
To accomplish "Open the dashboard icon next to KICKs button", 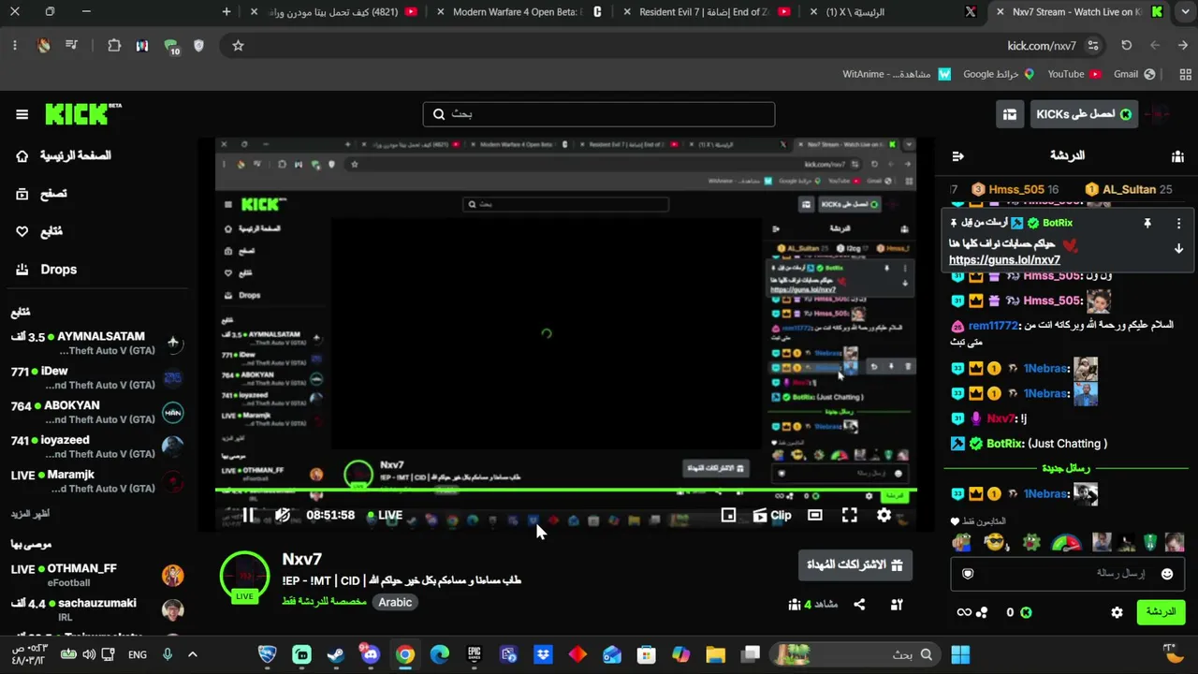I will (x=1010, y=114).
